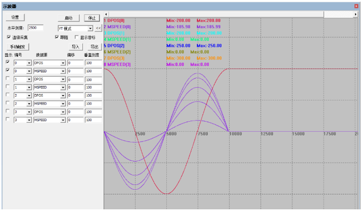Click the 15000 tick on time axis

pos(298,134)
